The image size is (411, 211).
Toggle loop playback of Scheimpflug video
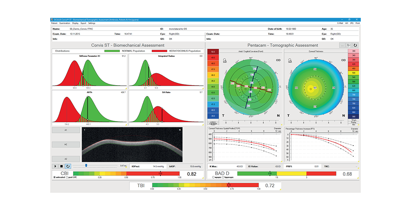tap(68, 166)
